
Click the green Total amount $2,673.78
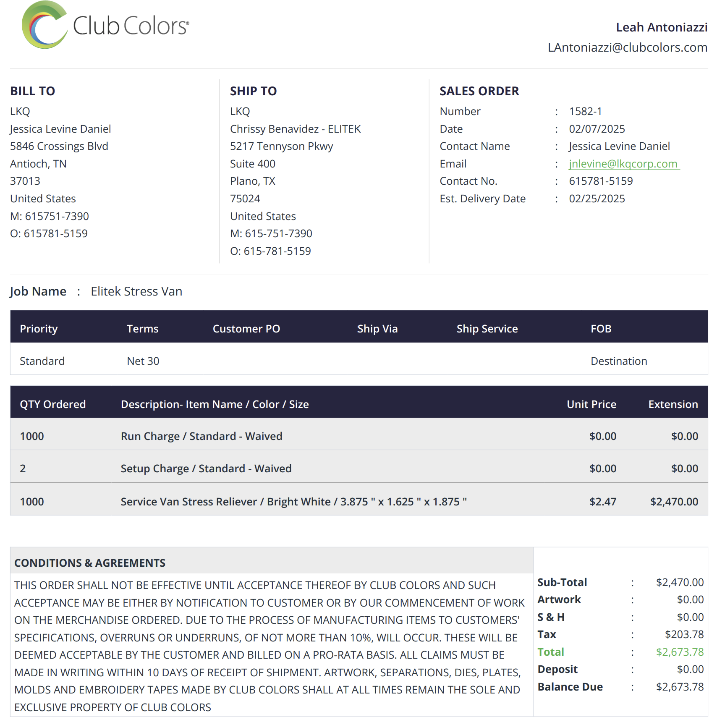click(680, 652)
